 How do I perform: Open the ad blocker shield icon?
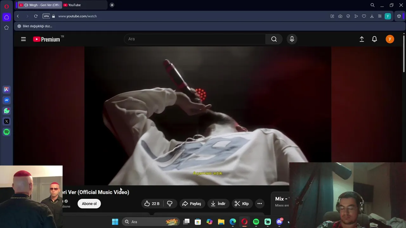pyautogui.click(x=348, y=16)
